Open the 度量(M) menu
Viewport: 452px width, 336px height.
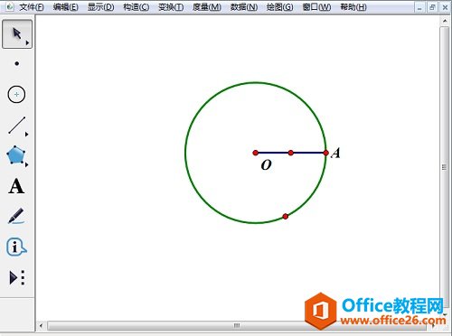point(207,7)
